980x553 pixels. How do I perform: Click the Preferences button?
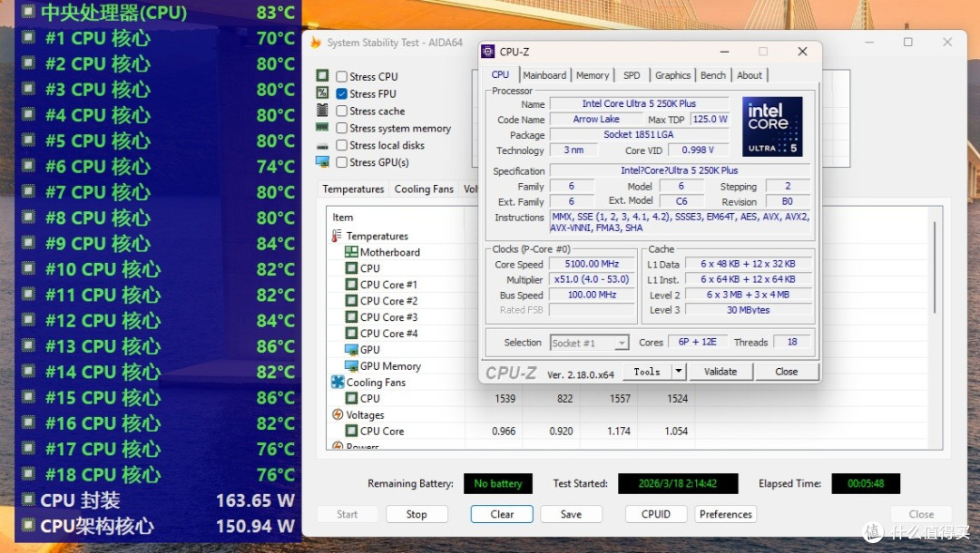pyautogui.click(x=726, y=514)
